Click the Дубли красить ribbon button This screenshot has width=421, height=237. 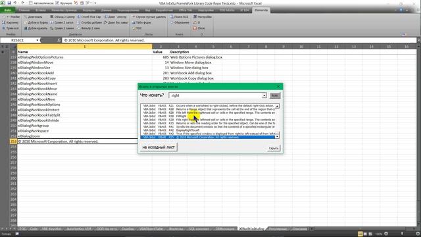point(36,28)
